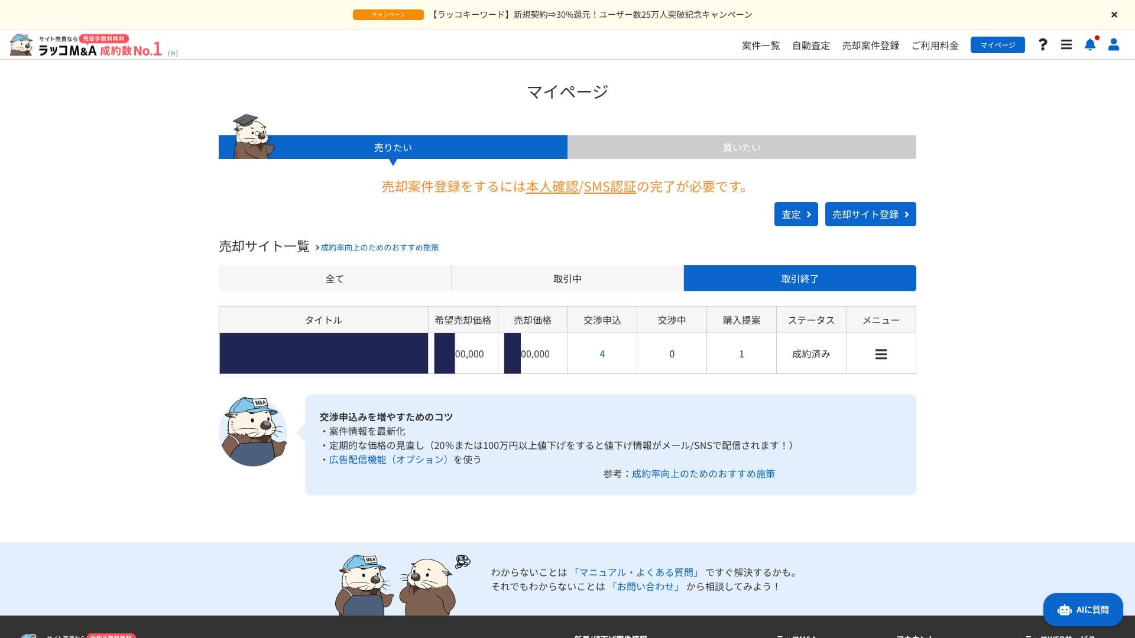Select the 売りたい tab
Screen dimensions: 1135x638
[x=393, y=148]
